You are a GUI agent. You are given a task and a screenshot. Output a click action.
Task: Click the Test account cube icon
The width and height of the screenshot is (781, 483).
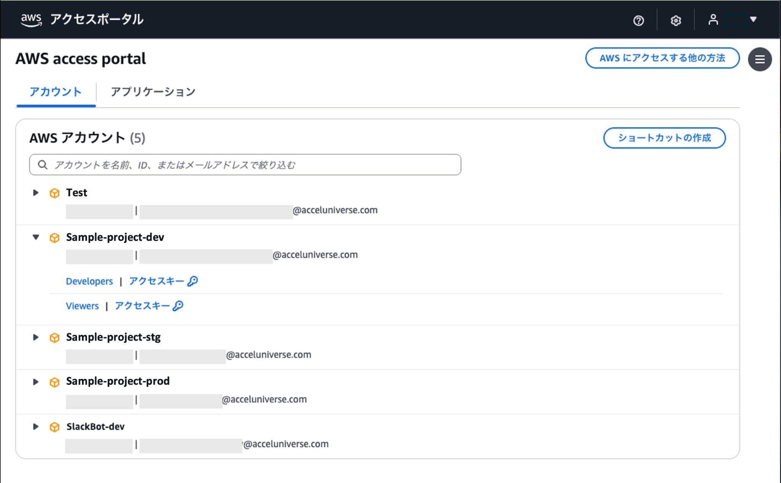55,193
